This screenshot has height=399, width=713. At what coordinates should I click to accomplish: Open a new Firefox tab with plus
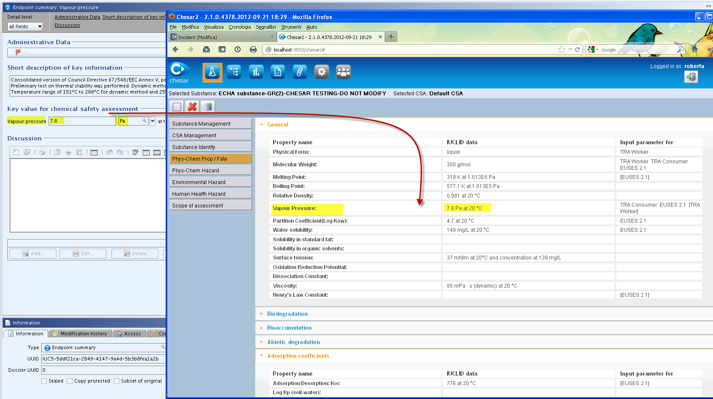391,37
